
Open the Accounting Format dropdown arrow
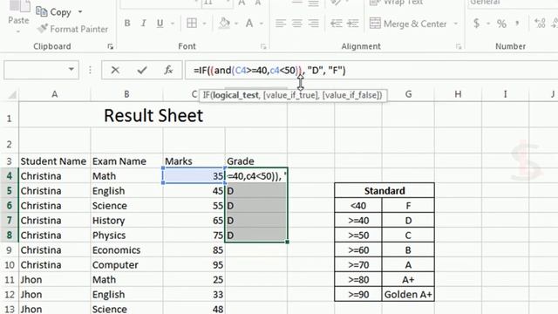tap(488, 24)
